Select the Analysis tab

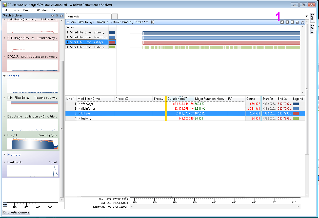[x=88, y=16]
